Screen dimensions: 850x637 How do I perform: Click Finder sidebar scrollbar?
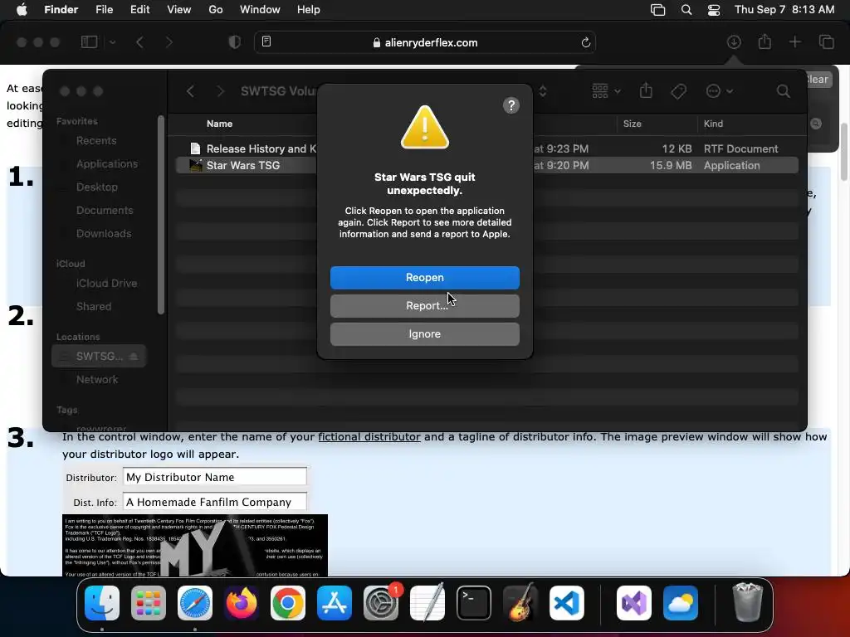(x=160, y=215)
